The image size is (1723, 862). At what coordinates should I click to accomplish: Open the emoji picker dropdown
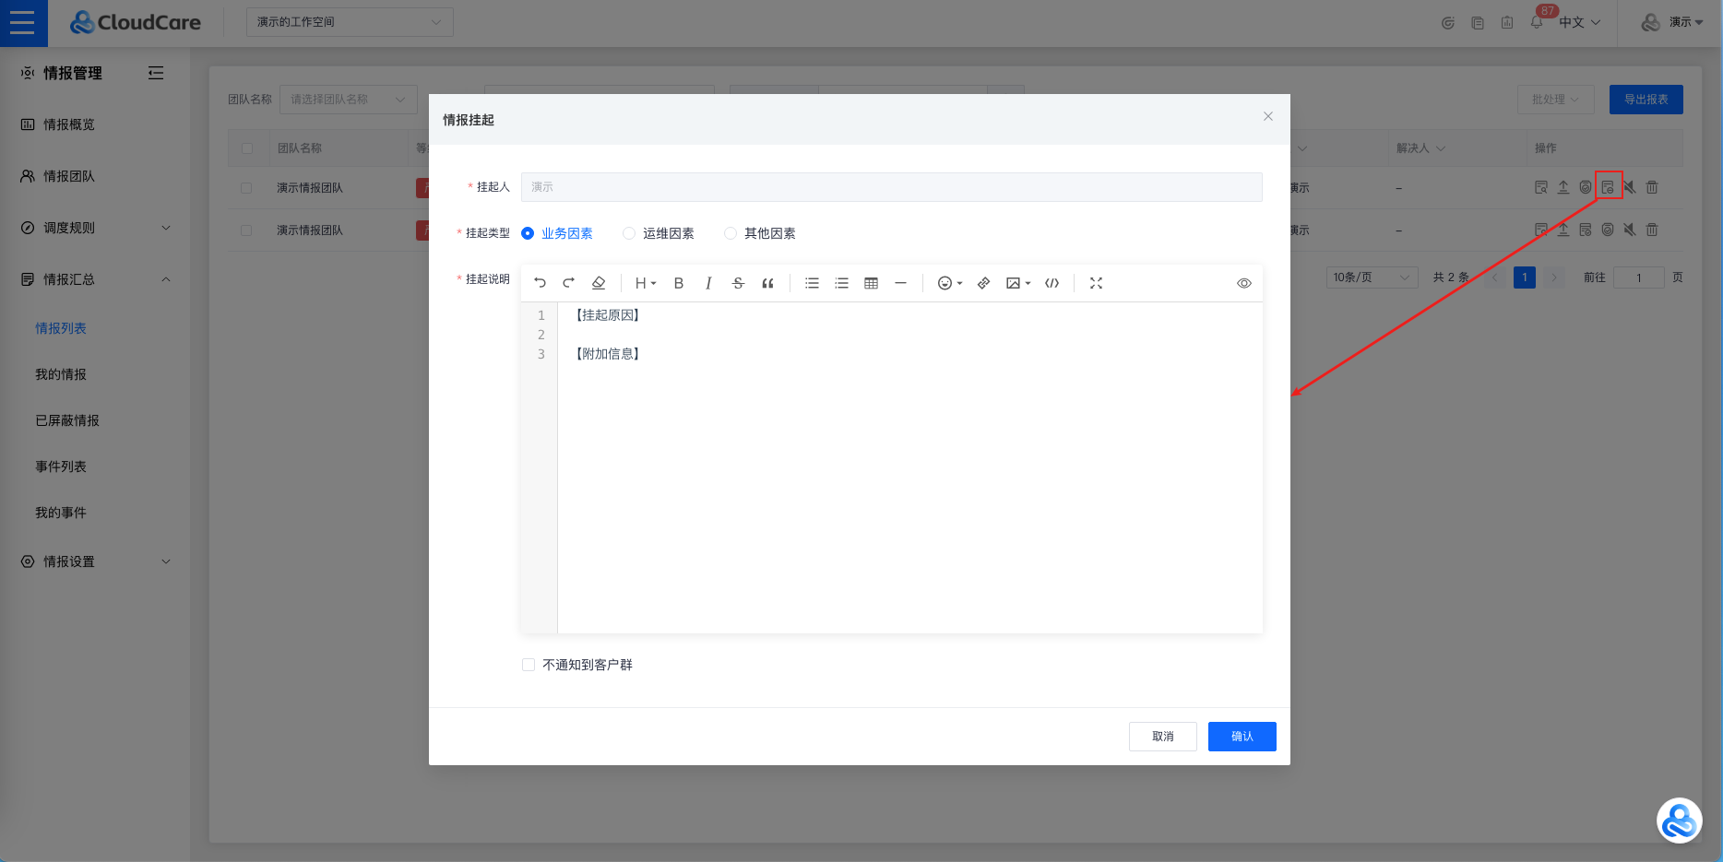pyautogui.click(x=949, y=283)
